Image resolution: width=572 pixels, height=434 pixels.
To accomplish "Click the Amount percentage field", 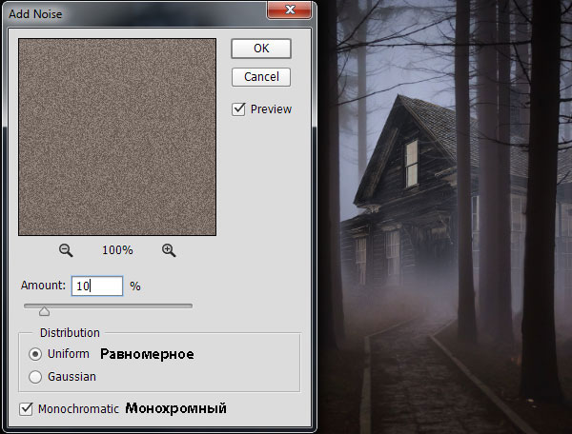I will pyautogui.click(x=97, y=286).
